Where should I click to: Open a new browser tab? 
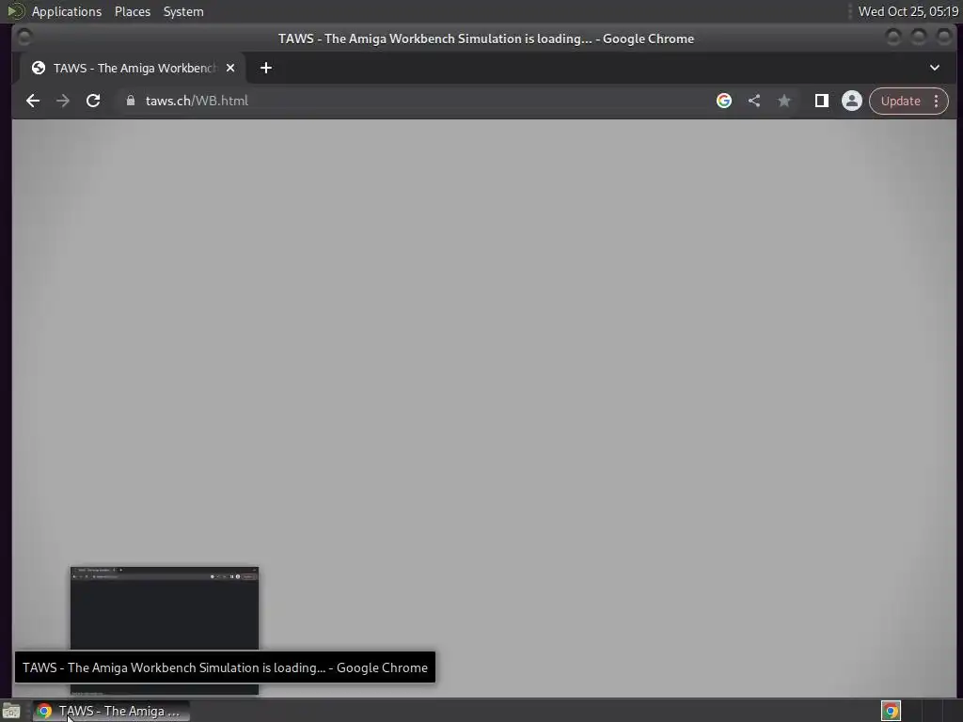266,68
